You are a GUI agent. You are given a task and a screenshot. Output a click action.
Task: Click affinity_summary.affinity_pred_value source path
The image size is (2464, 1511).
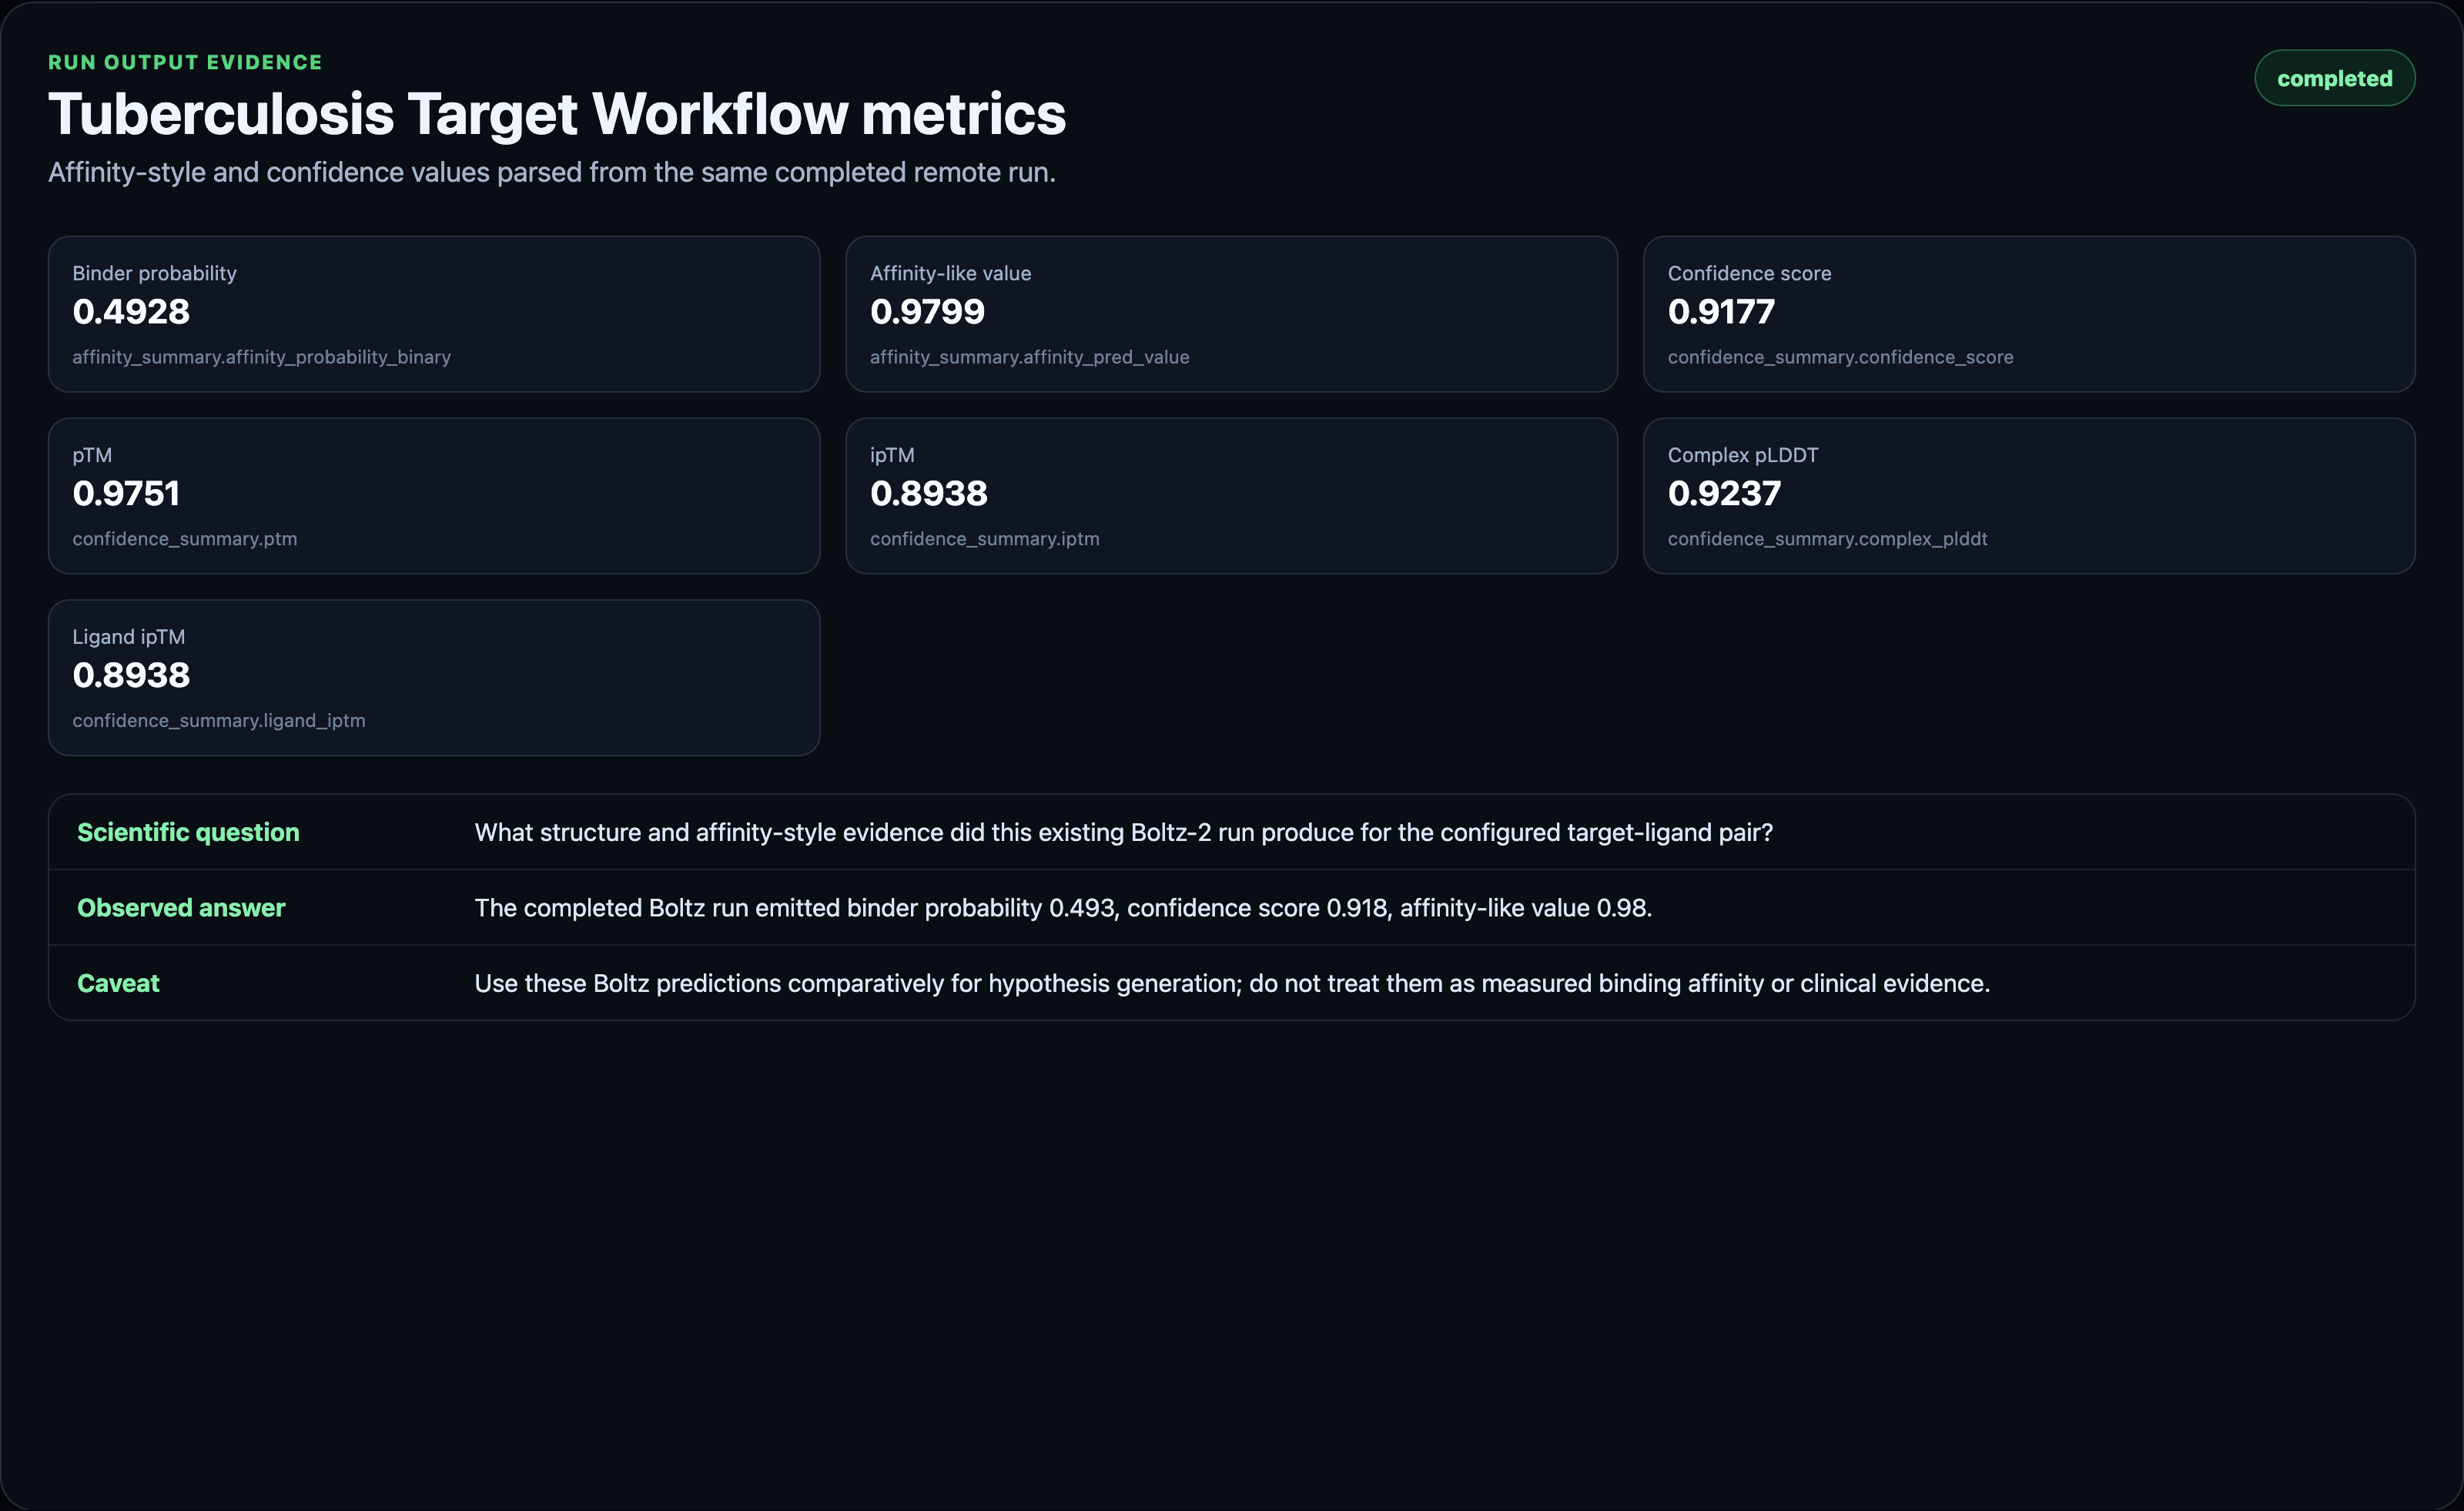pos(1029,357)
